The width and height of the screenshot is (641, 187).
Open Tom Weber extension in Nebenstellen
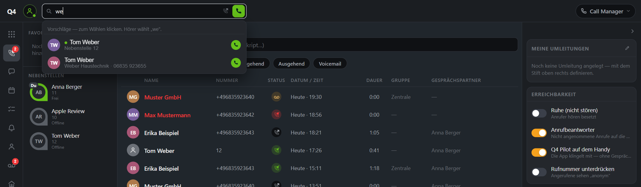[70, 141]
